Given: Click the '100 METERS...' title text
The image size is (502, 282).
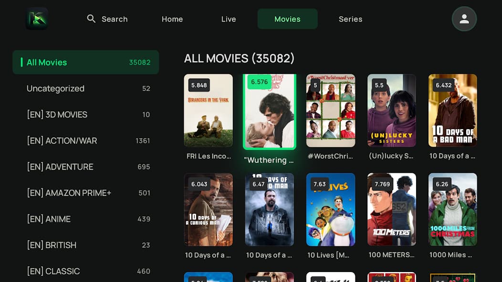Looking at the screenshot, I should 392,255.
